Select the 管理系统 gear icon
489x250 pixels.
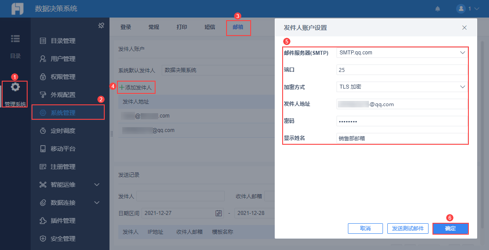pos(15,87)
